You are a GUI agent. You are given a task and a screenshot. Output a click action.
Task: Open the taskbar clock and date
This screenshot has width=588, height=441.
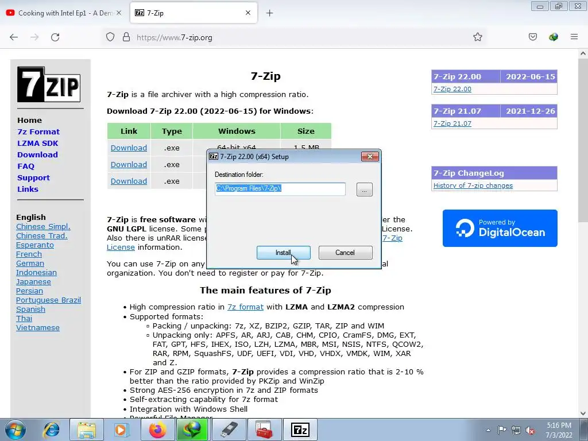(559, 430)
